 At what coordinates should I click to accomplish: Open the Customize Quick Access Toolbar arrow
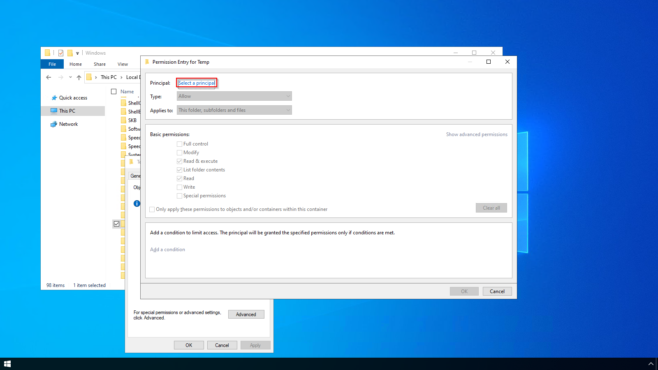pyautogui.click(x=77, y=53)
